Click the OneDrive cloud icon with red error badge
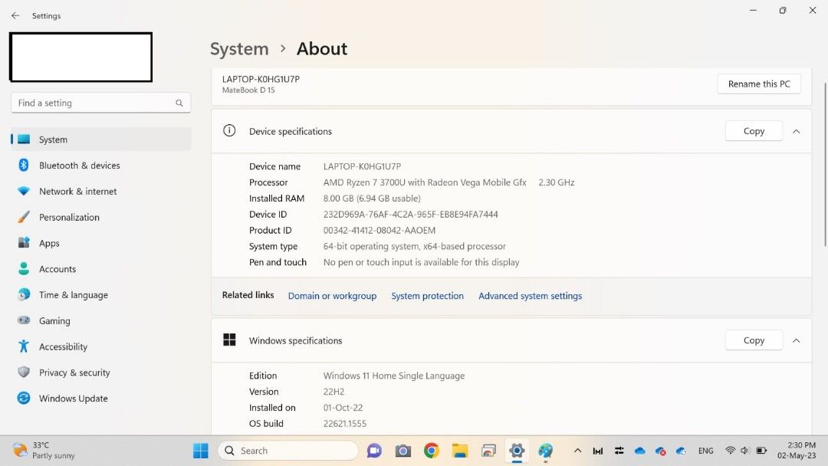The image size is (828, 466). 660,451
